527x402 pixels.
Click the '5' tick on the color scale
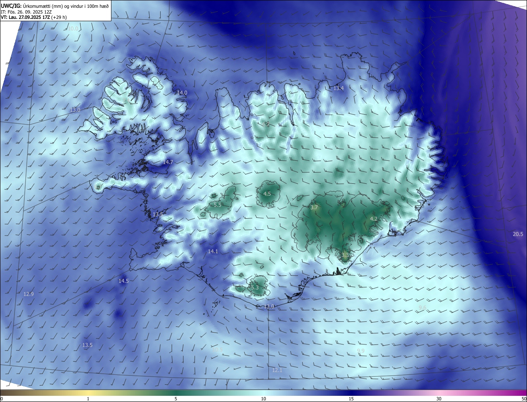pos(176,399)
